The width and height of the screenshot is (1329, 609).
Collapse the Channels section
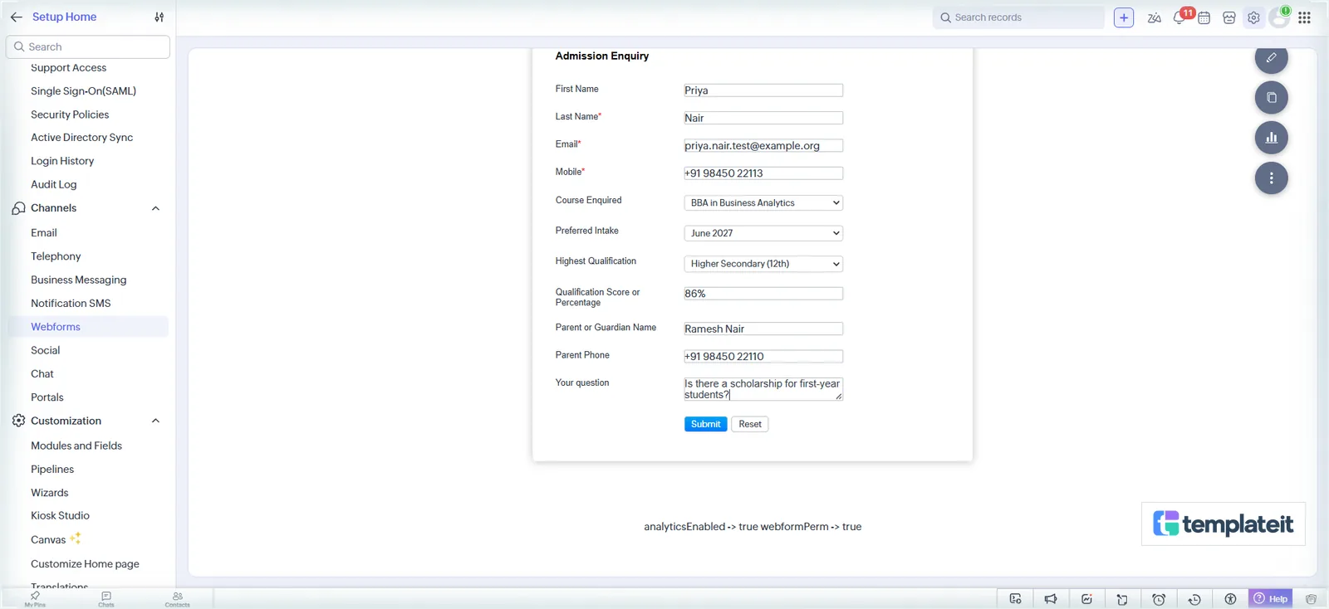tap(155, 208)
